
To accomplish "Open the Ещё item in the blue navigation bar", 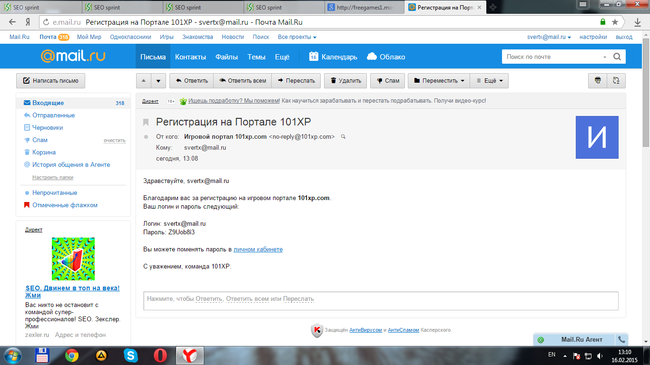I will [x=282, y=57].
